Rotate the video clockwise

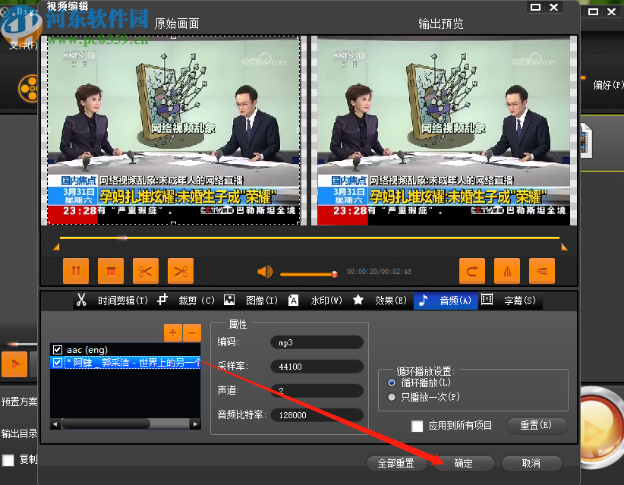tap(471, 271)
